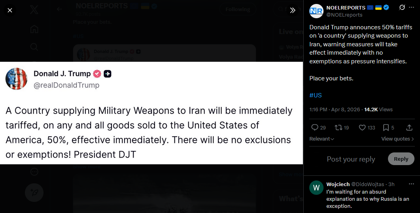The width and height of the screenshot is (420, 213).
Task: Focus the Post your reply field
Action: pos(351,159)
